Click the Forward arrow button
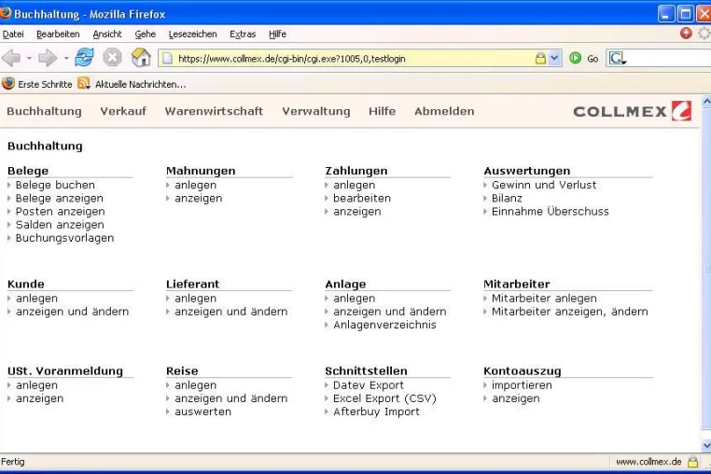The height and width of the screenshot is (474, 711). point(48,58)
